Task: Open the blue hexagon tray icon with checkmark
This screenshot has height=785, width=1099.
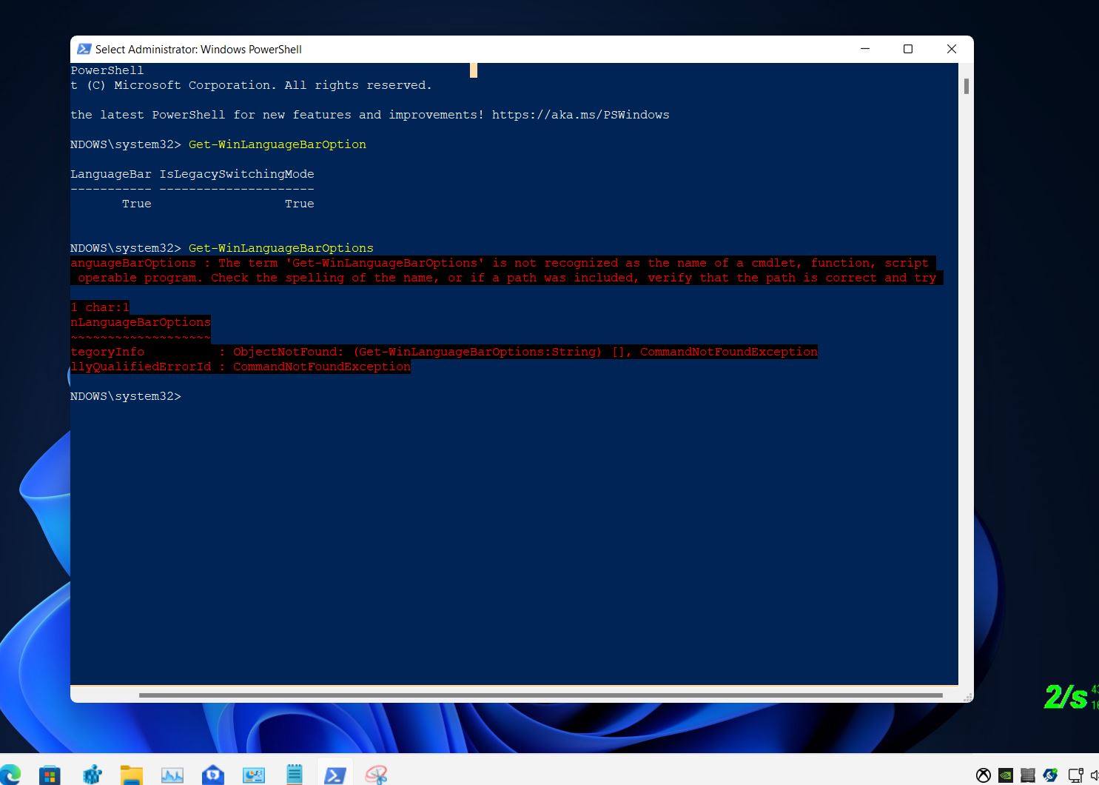Action: [x=1050, y=775]
